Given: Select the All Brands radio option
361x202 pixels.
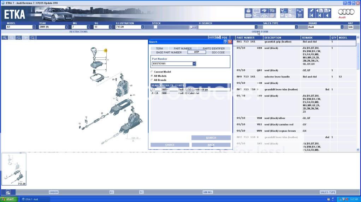Looking at the screenshot, I should pyautogui.click(x=152, y=80).
